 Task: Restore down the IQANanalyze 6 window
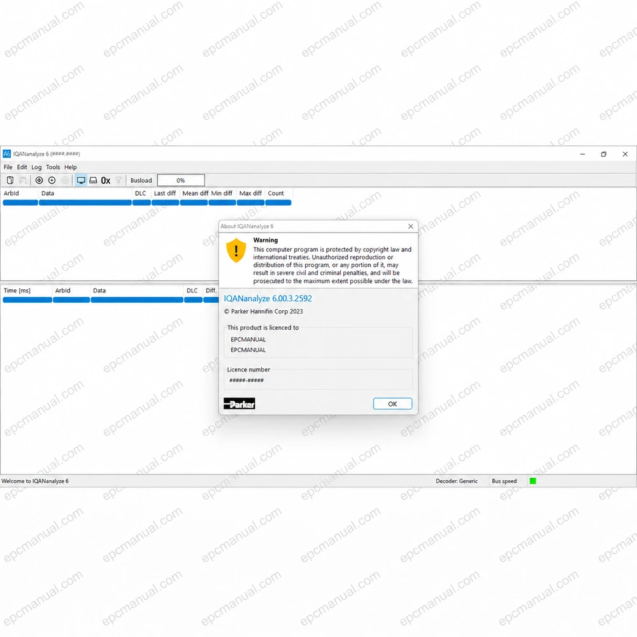tap(604, 154)
